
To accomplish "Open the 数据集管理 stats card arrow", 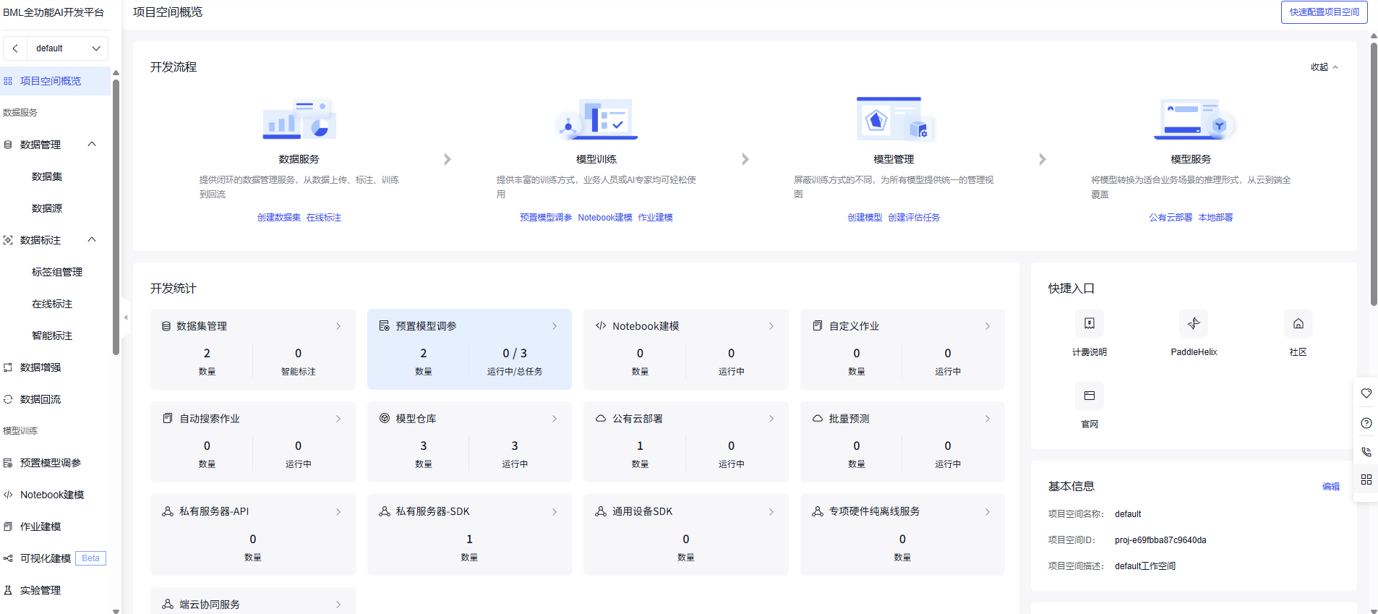I will (338, 326).
